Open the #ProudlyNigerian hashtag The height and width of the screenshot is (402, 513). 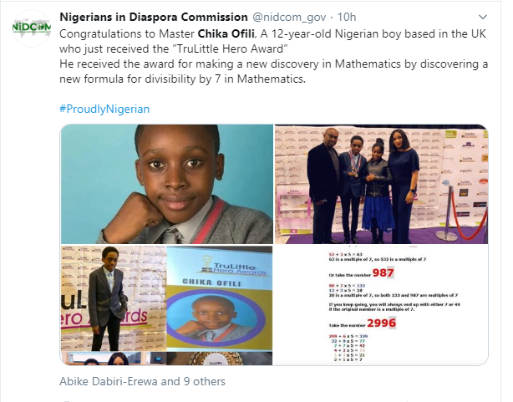pos(105,109)
